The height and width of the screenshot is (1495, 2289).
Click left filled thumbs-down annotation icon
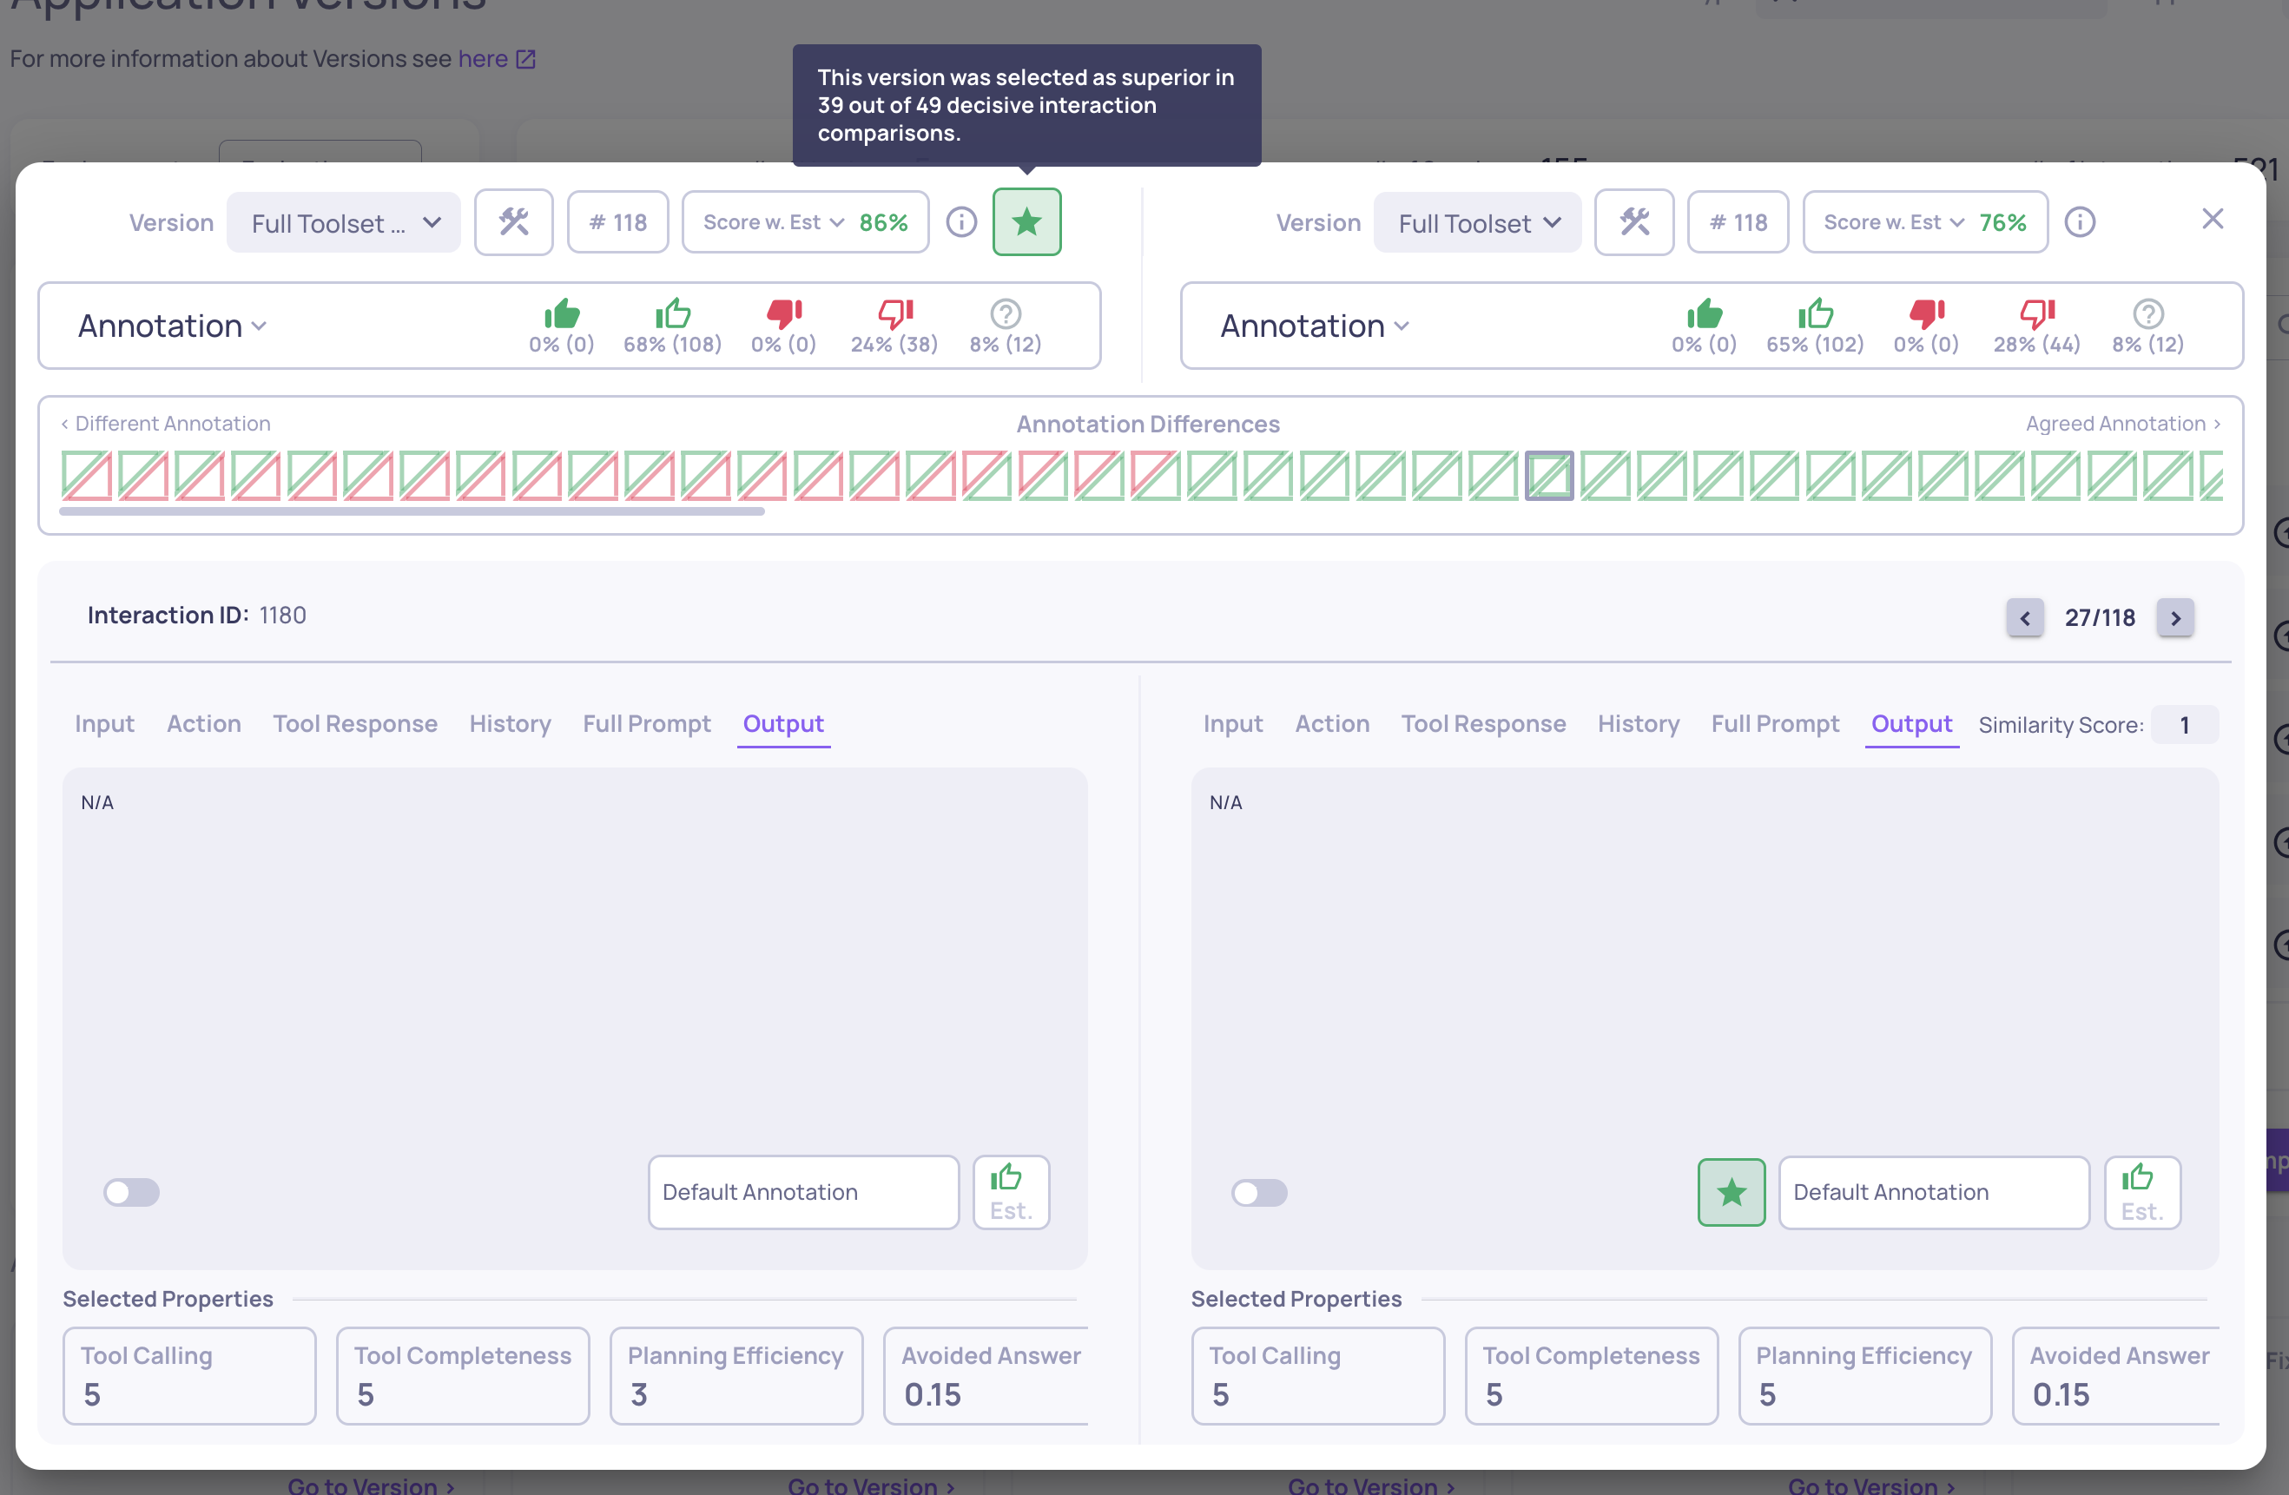(x=784, y=313)
